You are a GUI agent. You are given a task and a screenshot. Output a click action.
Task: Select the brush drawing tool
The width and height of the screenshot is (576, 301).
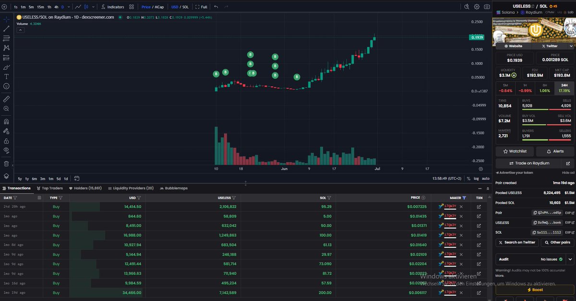click(x=6, y=67)
